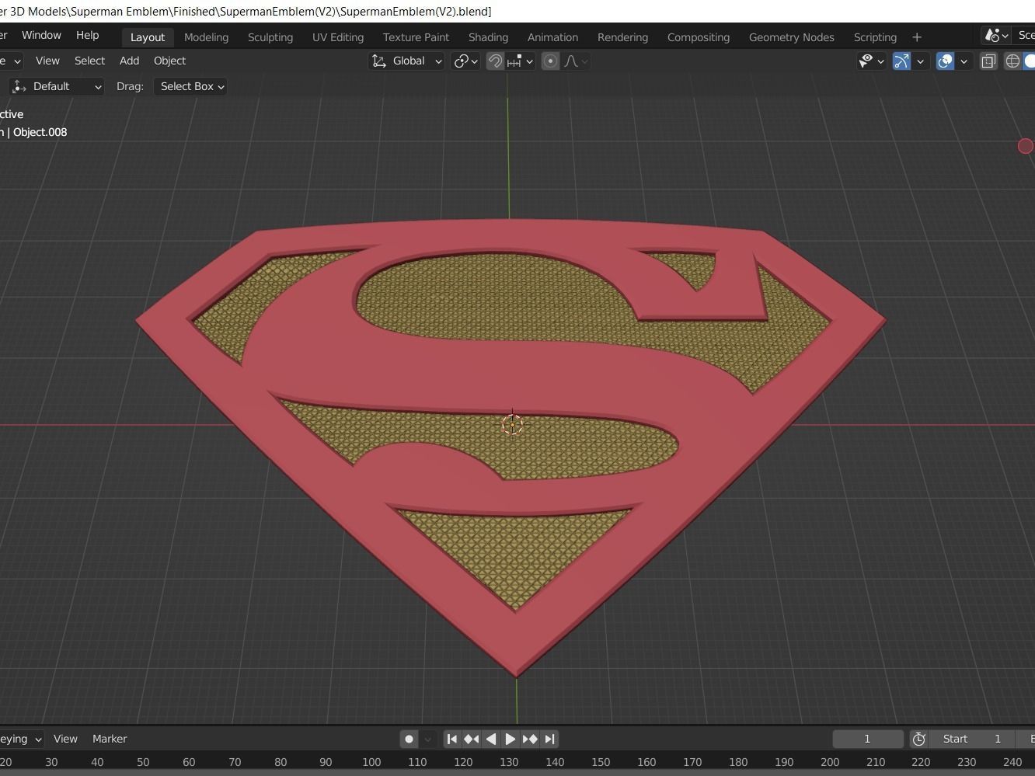1035x776 pixels.
Task: Toggle the preview range clock icon
Action: click(x=919, y=739)
